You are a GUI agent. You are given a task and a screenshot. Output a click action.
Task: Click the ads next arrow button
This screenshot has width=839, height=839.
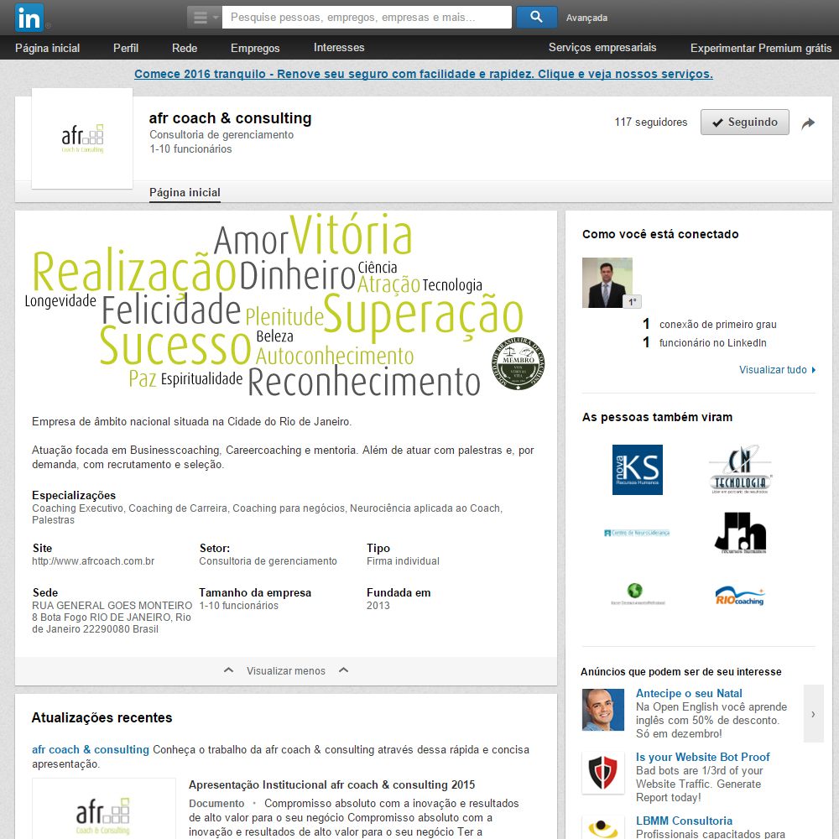click(x=813, y=714)
